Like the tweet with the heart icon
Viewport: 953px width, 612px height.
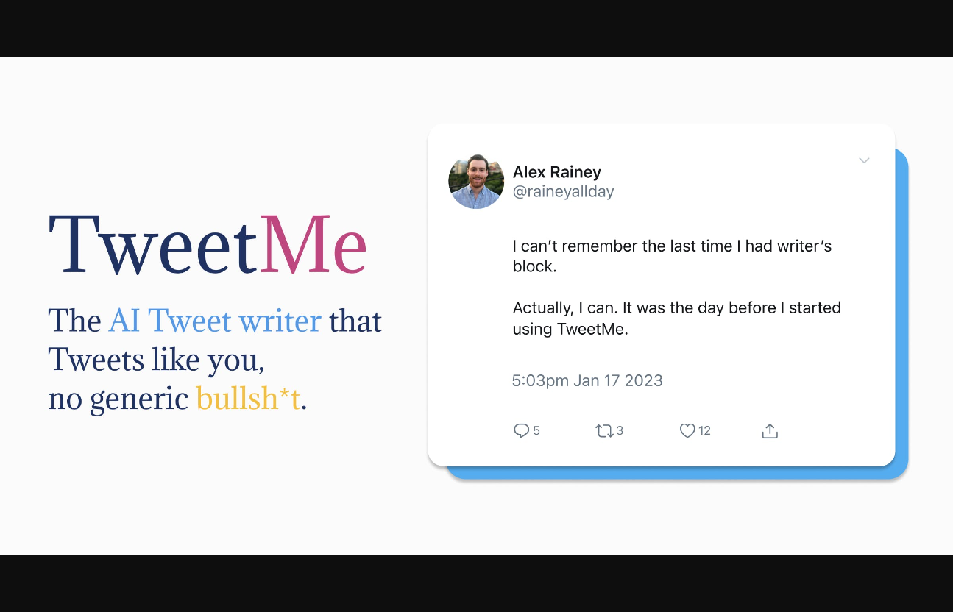coord(687,431)
